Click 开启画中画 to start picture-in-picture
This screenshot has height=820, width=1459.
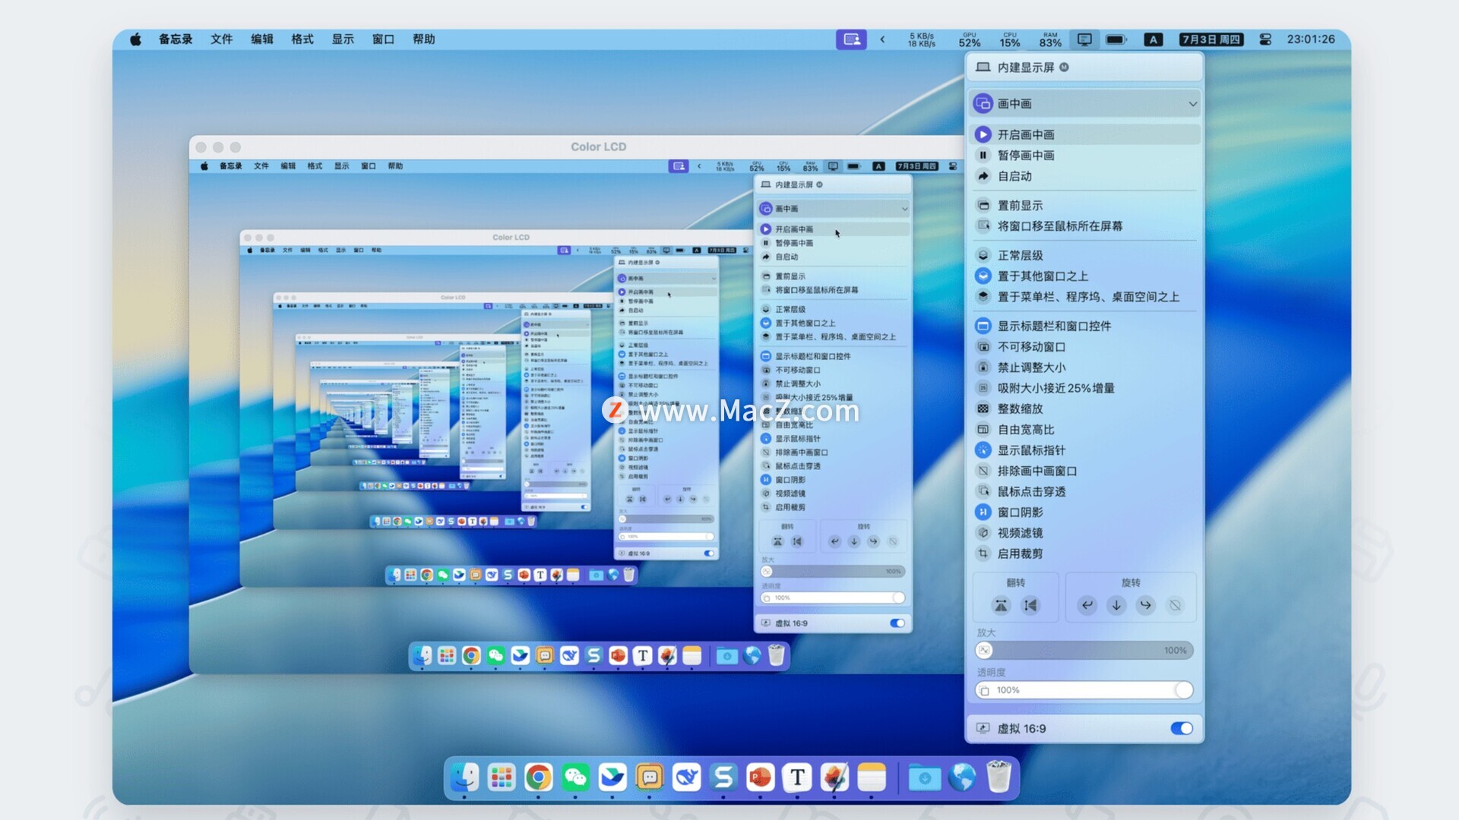click(x=1025, y=134)
